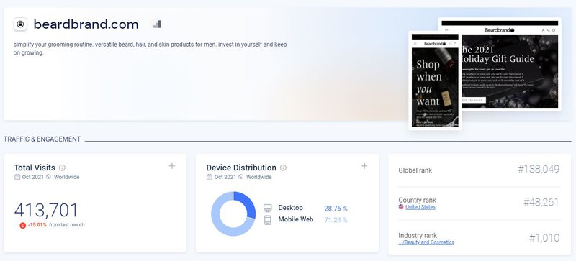The width and height of the screenshot is (576, 261).
Task: Click the beardbrand.com domain title
Action: pyautogui.click(x=86, y=24)
